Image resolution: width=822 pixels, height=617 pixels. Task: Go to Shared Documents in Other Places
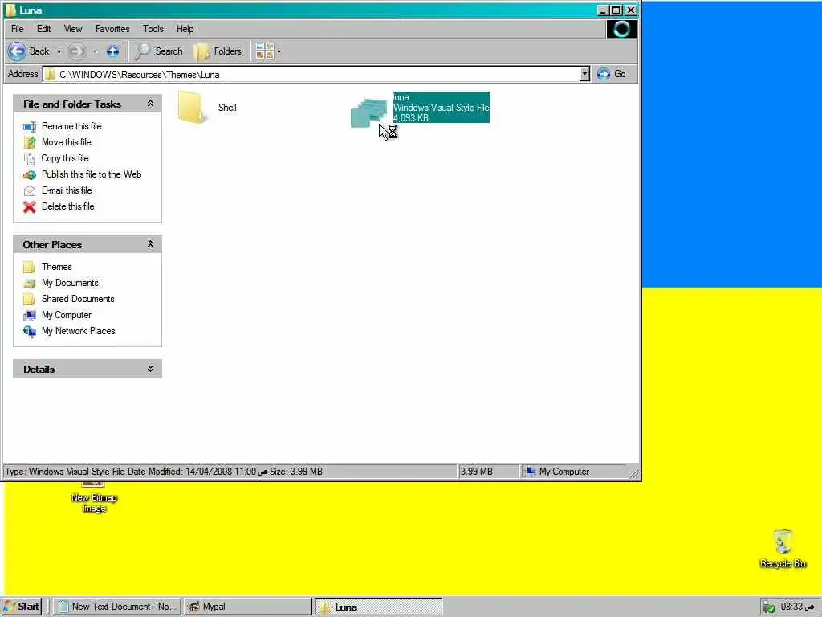pos(78,299)
